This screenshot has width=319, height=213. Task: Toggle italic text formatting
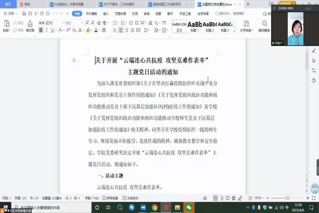47,30
